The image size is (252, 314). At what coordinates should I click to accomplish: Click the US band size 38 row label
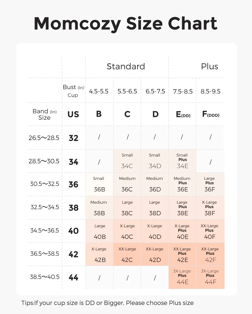pyautogui.click(x=74, y=208)
